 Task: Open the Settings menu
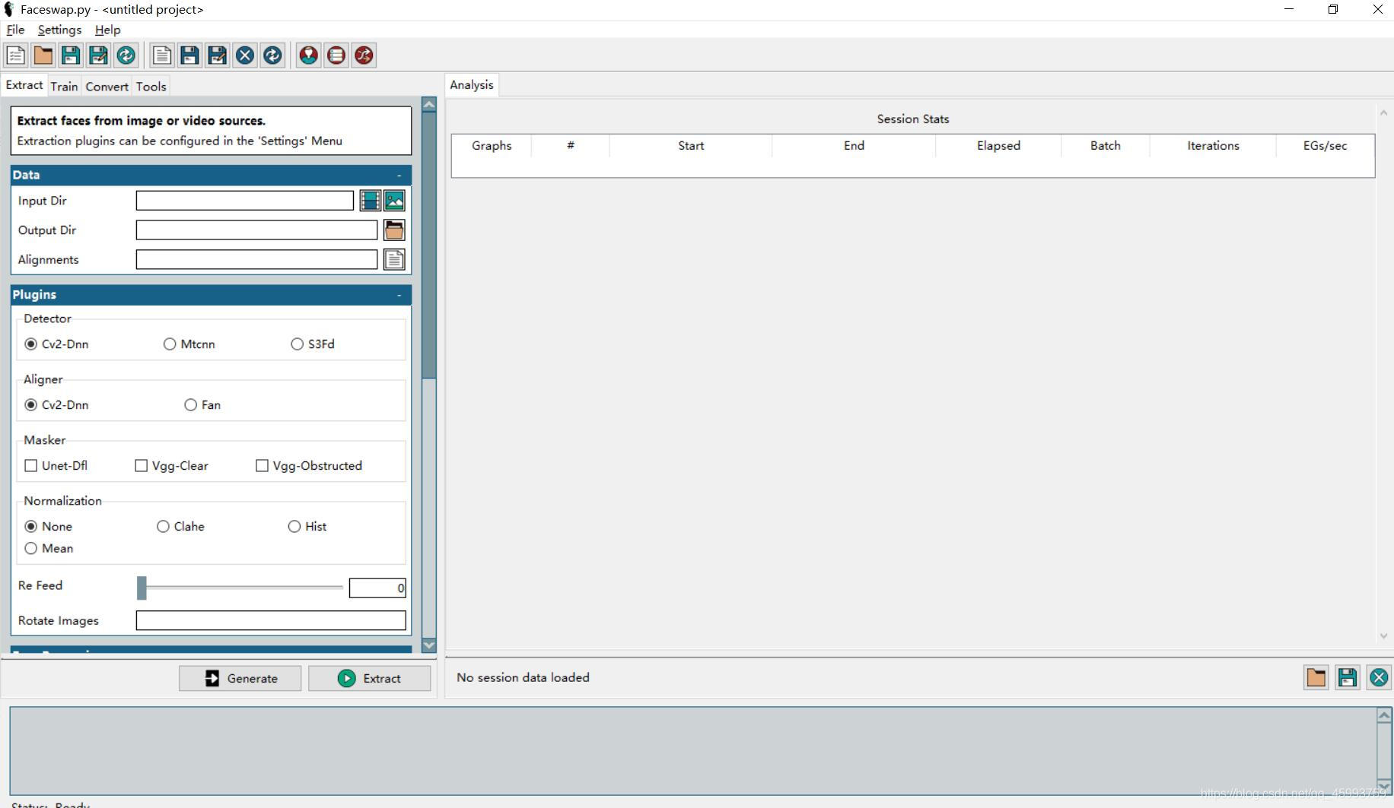[59, 30]
